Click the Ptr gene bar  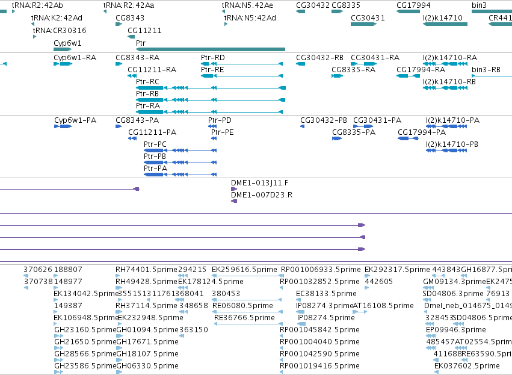point(211,49)
